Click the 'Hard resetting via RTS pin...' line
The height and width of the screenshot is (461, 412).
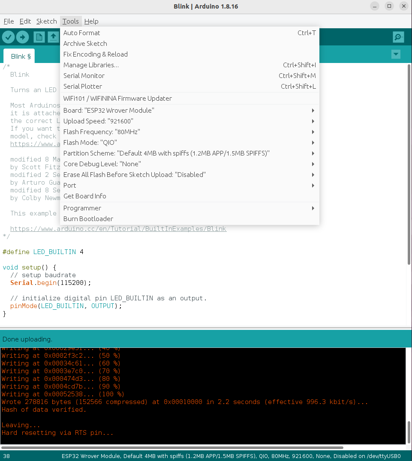coord(57,433)
